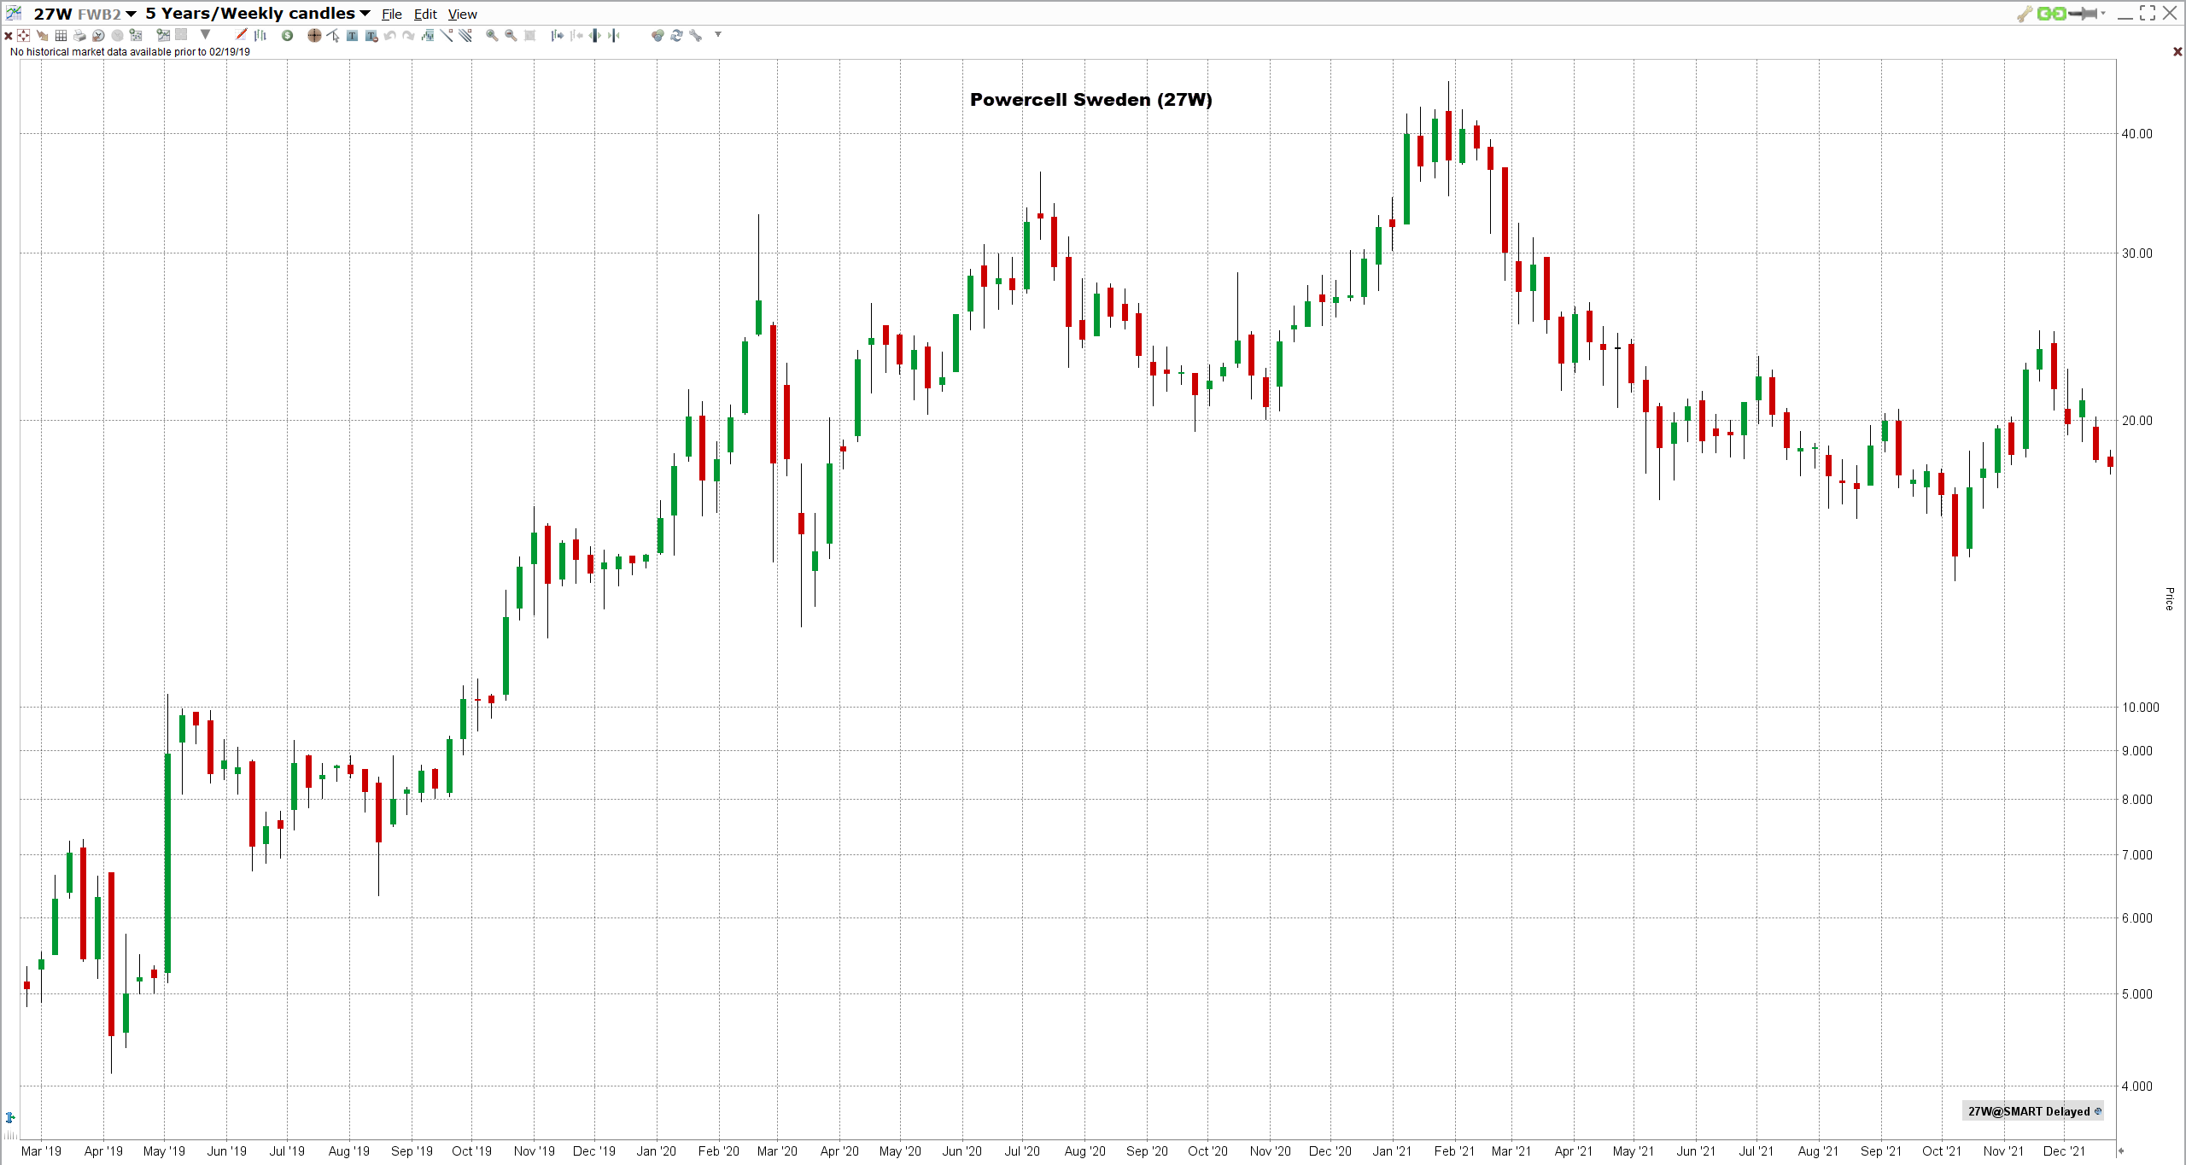The image size is (2186, 1165).
Task: Click the green volume bars icon
Action: click(x=427, y=35)
